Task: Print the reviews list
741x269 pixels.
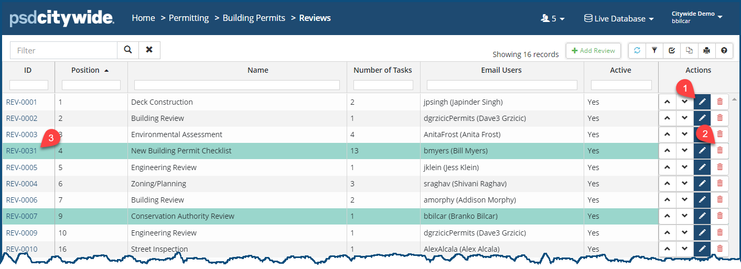Action: (x=707, y=50)
